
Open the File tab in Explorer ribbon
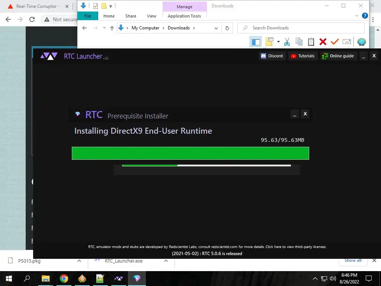tap(88, 16)
